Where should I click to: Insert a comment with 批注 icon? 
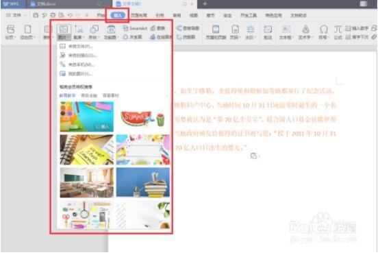268,29
